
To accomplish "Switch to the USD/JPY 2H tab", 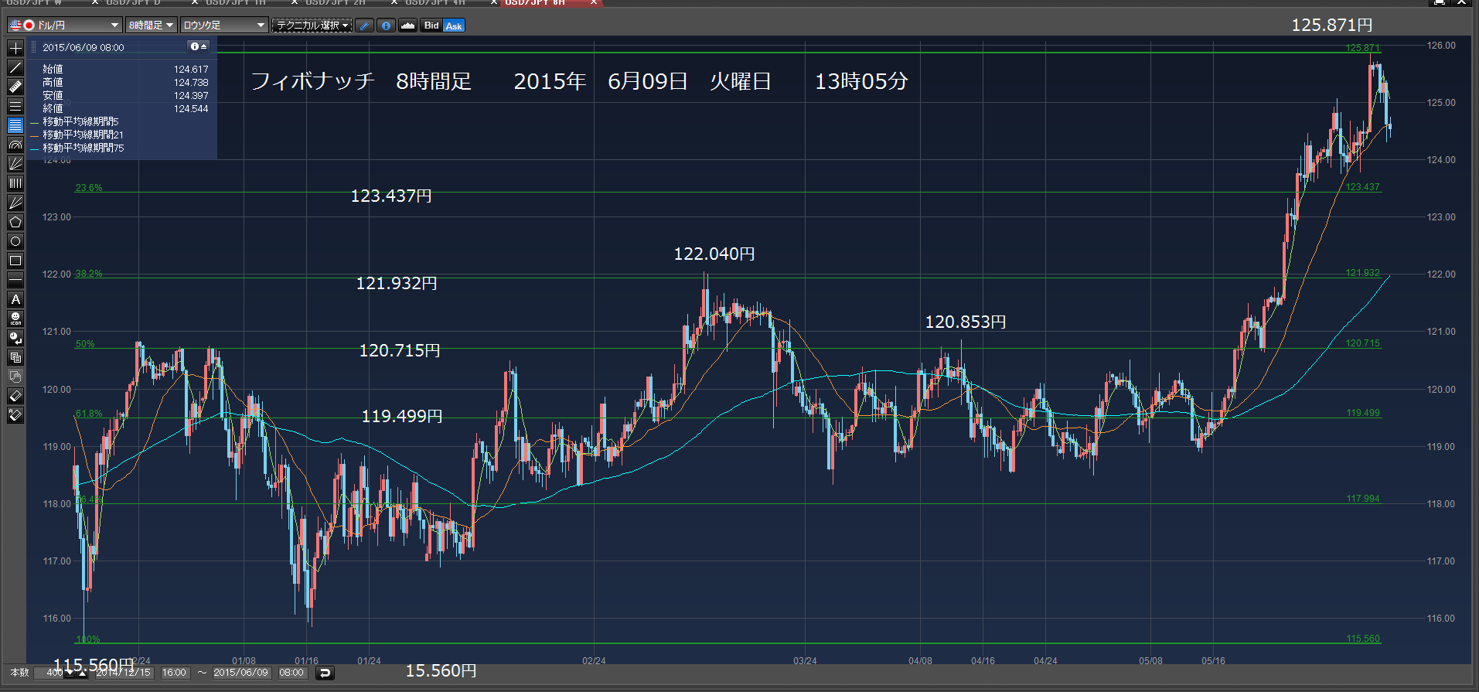I will pos(336,2).
